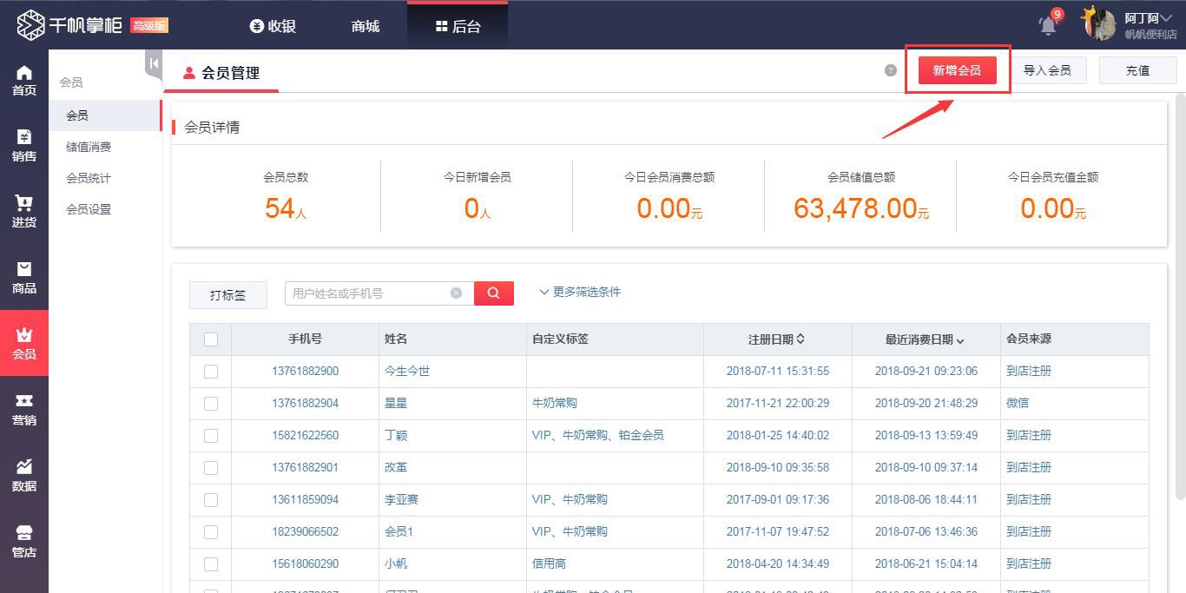Viewport: 1186px width, 593px height.
Task: Sort members by 注册日期 registration date
Action: 775,339
